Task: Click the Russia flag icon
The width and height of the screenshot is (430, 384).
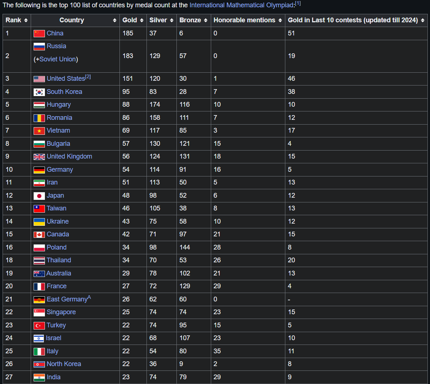Action: (39, 47)
